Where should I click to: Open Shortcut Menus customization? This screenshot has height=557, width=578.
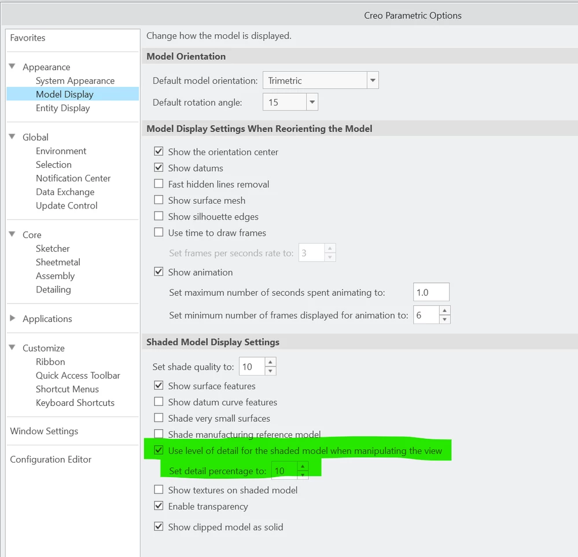[68, 389]
